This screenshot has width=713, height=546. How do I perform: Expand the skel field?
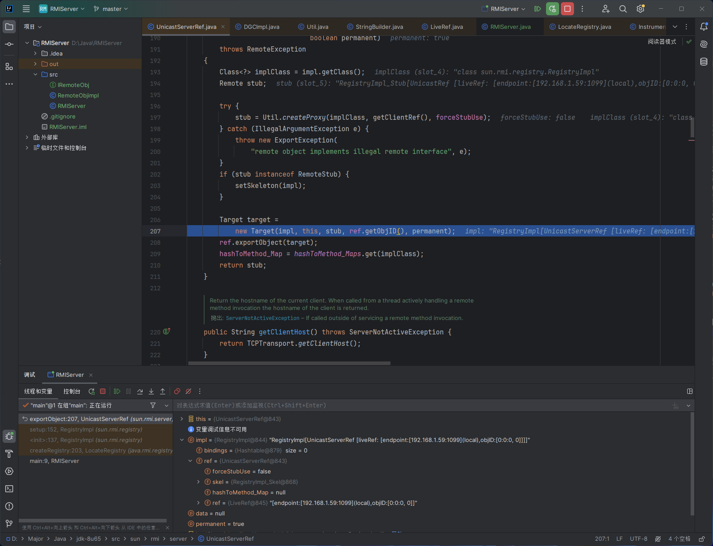click(x=198, y=482)
